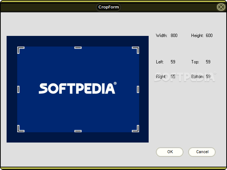Click the bottom-right crop corner handle

point(135,129)
